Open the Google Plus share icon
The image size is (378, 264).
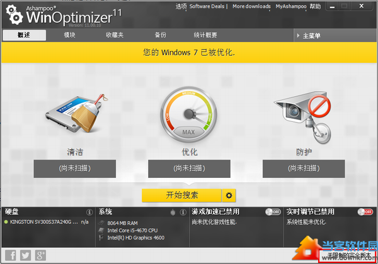40,255
